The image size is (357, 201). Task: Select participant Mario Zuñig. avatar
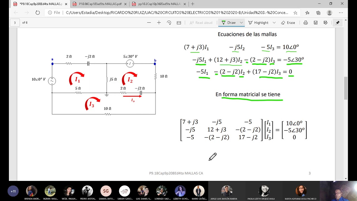click(199, 191)
